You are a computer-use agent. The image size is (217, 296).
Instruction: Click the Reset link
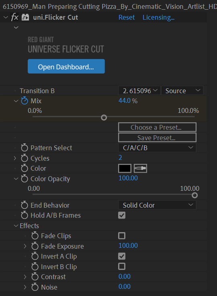click(127, 17)
